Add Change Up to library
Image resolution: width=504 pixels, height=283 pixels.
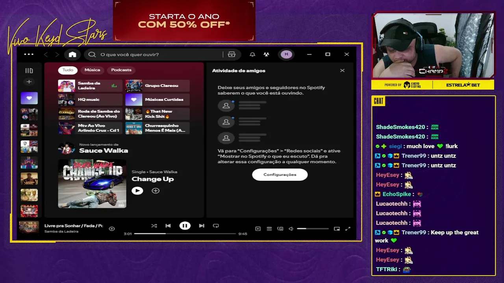[x=156, y=191]
